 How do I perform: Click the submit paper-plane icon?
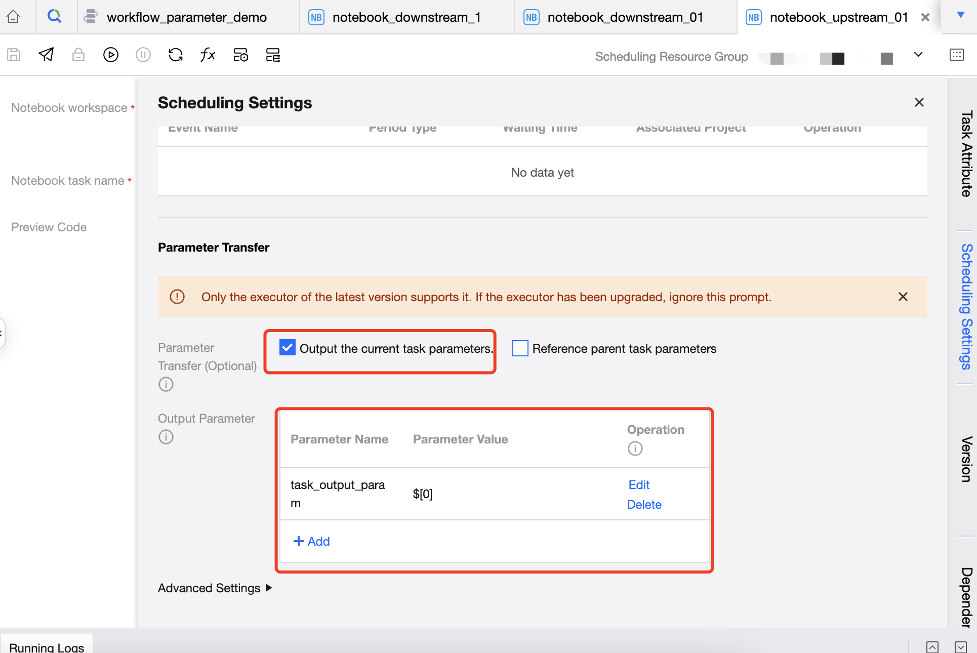[46, 55]
